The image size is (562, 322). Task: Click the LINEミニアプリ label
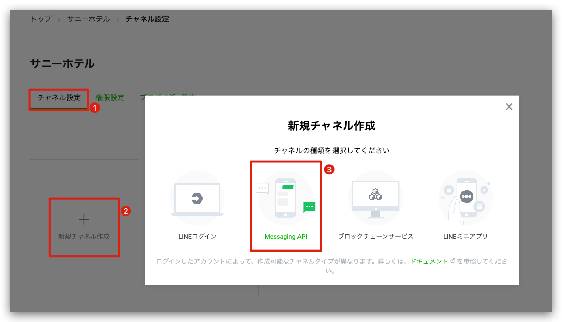tap(465, 236)
